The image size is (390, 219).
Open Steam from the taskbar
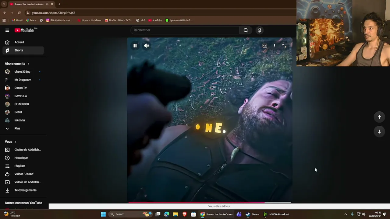tap(252, 214)
